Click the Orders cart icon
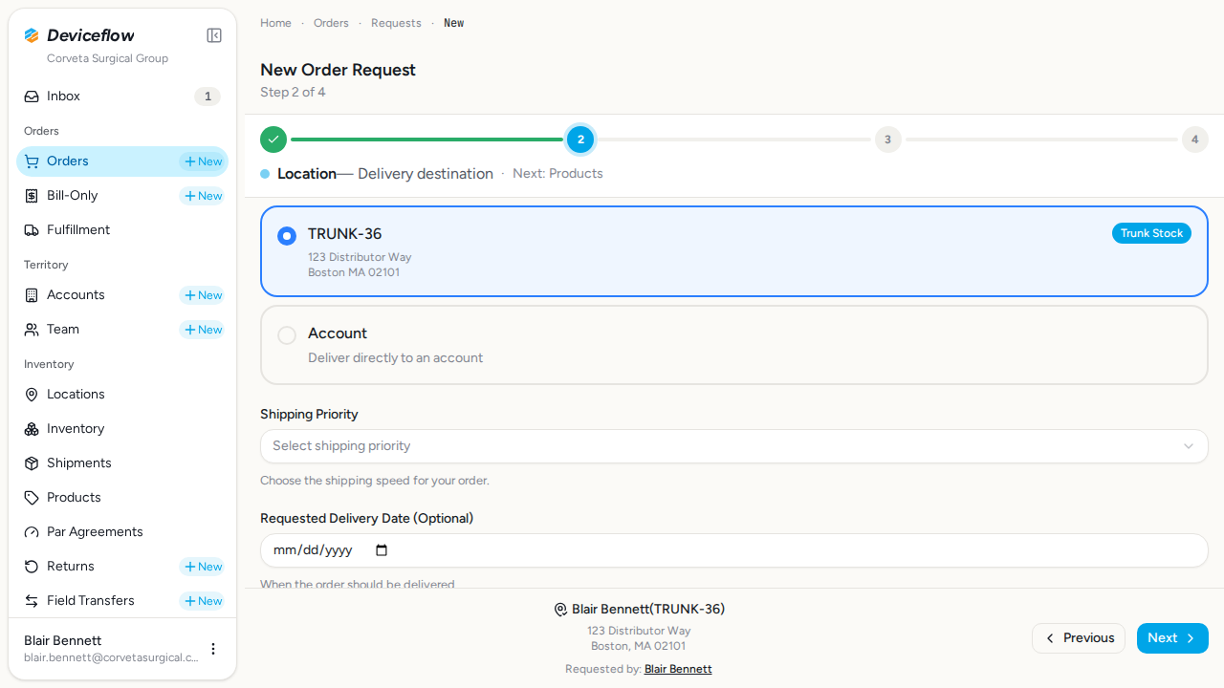Screen dimensions: 1224x688 (32, 161)
